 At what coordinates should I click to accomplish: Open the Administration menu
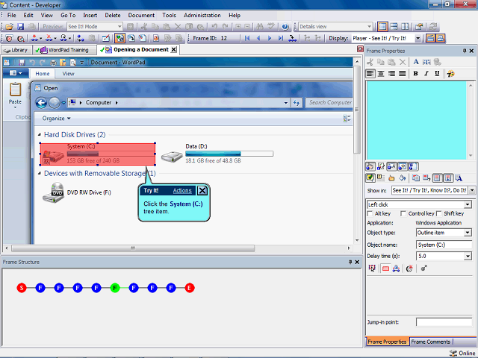point(202,15)
